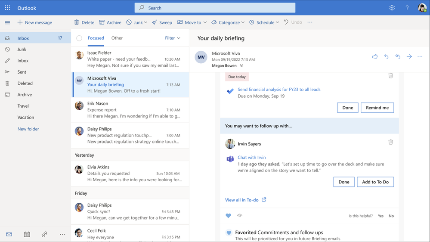This screenshot has width=430, height=242.
Task: Expand the Junk dropdown arrow
Action: click(145, 22)
